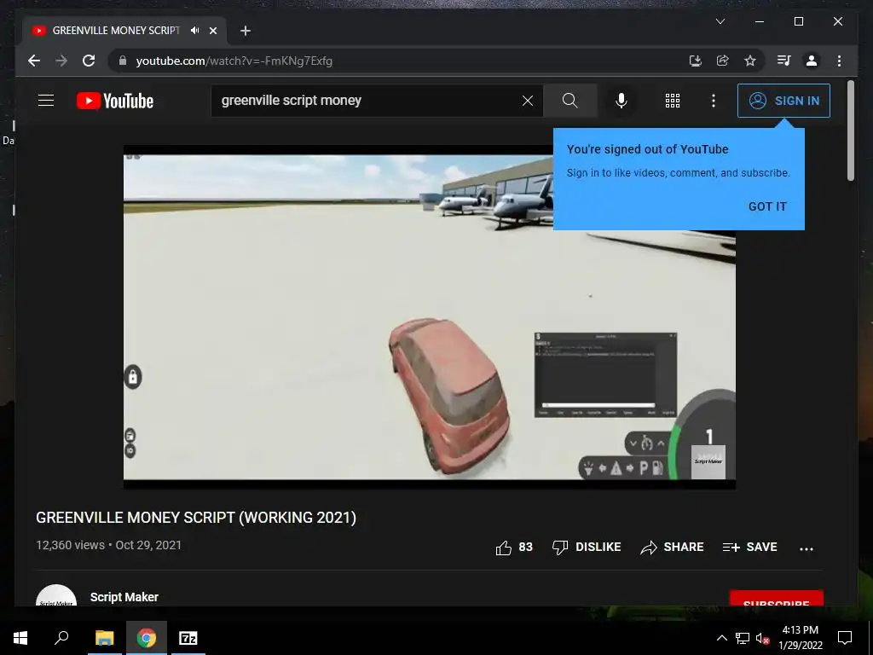Click the SIGN IN button
Viewport: 873px width, 655px height.
point(783,101)
